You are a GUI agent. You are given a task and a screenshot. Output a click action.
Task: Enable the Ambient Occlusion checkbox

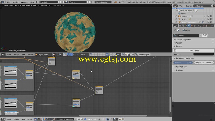(x=177, y=58)
